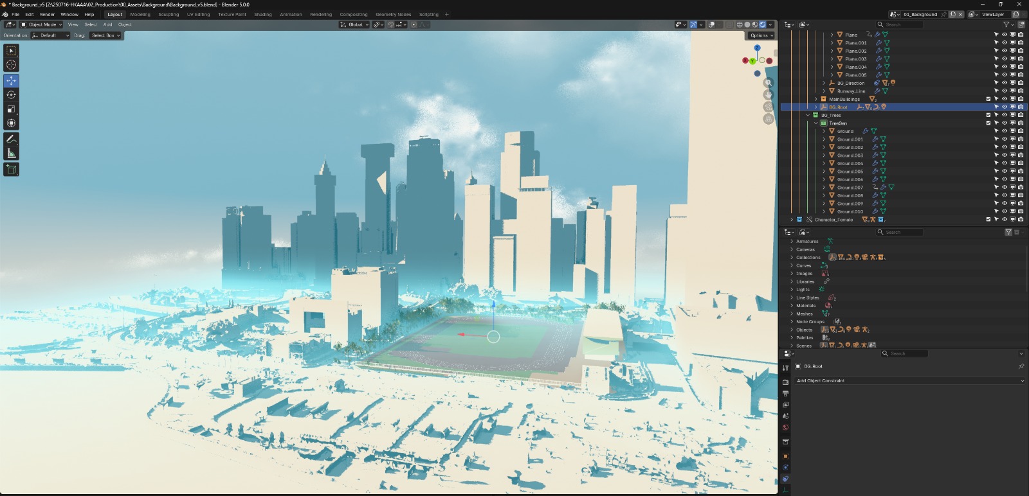Activate the 3D Cursor tool
1029x496 pixels.
tap(11, 65)
